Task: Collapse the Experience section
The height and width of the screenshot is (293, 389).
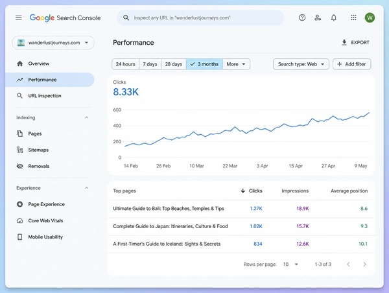Action: click(x=86, y=188)
